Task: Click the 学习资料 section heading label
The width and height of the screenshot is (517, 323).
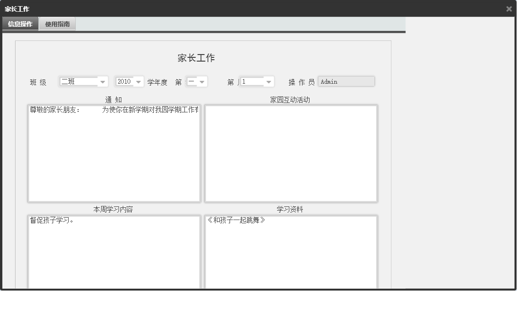Action: tap(291, 209)
